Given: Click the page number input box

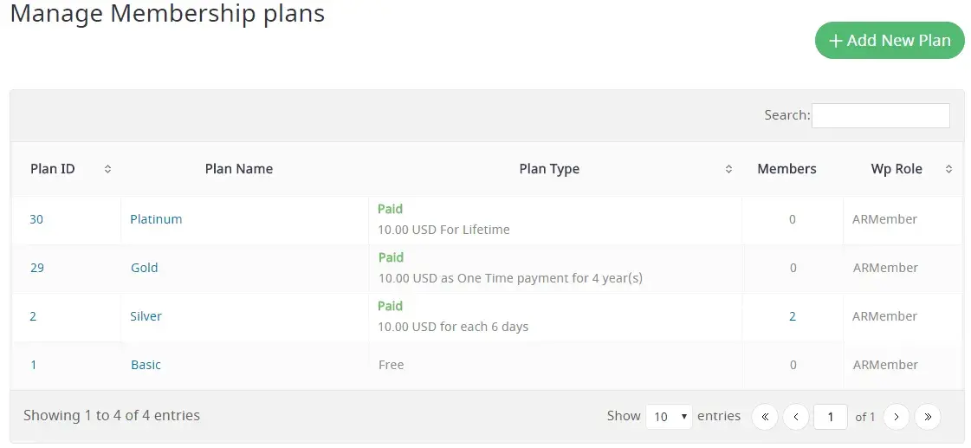Looking at the screenshot, I should pos(831,417).
